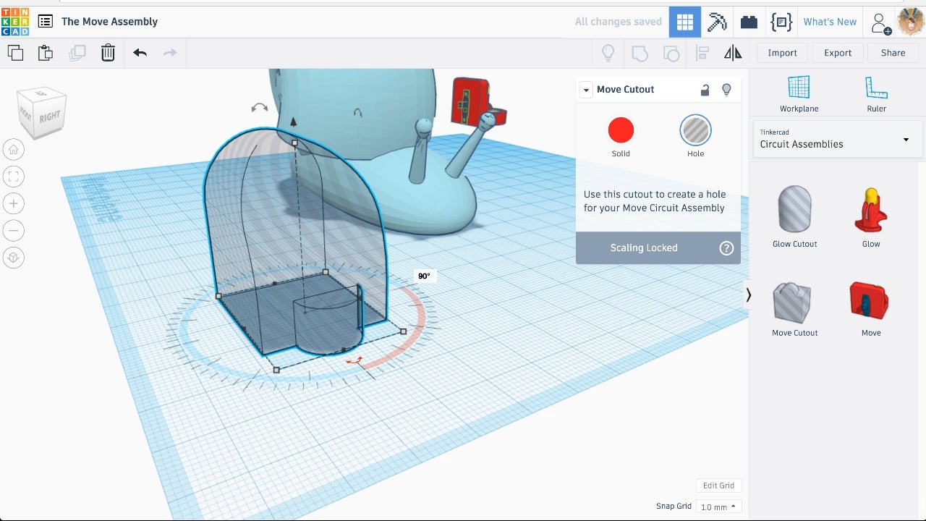Open the What's New menu

(829, 22)
